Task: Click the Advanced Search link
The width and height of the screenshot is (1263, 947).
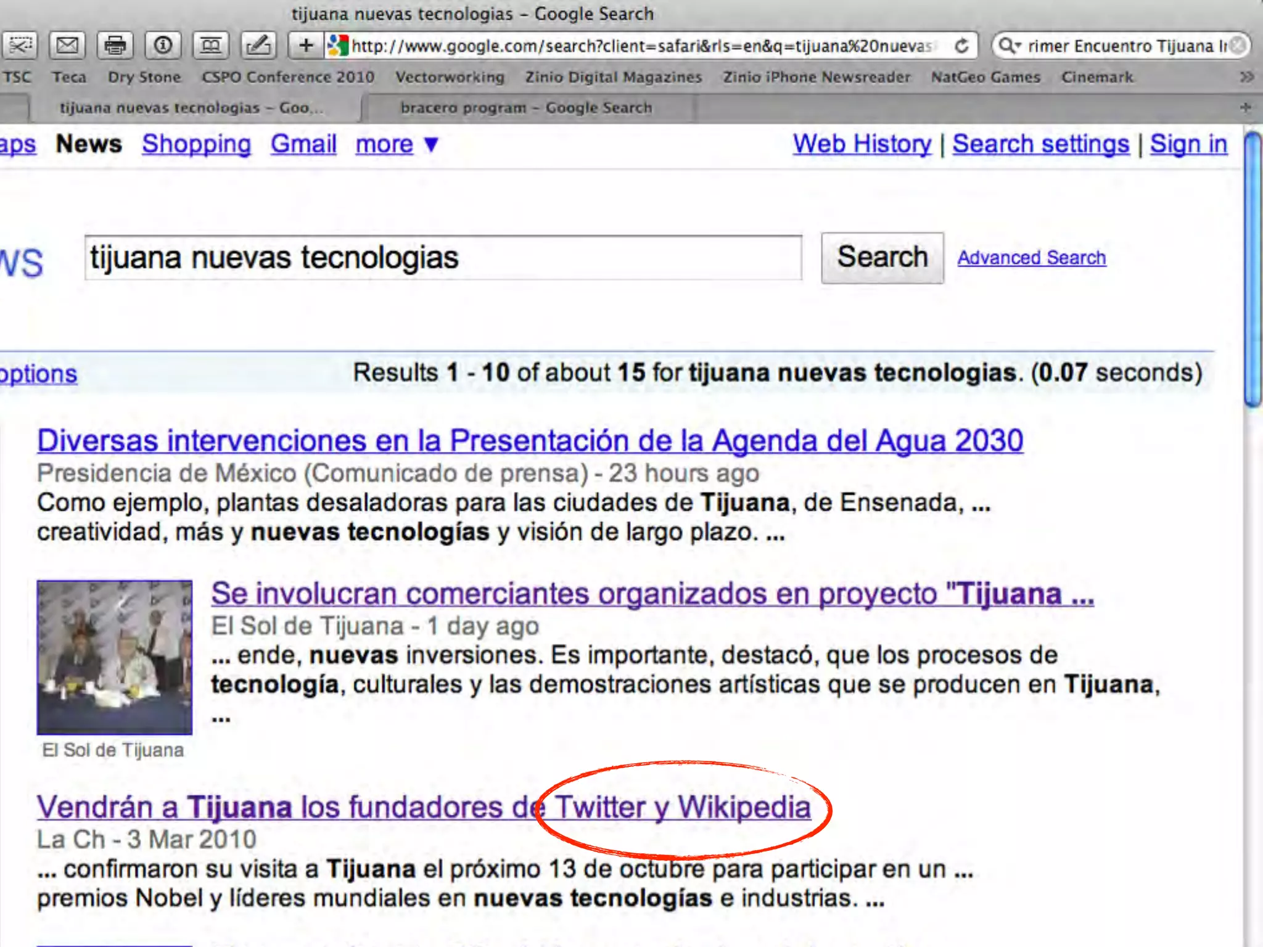Action: point(1031,258)
